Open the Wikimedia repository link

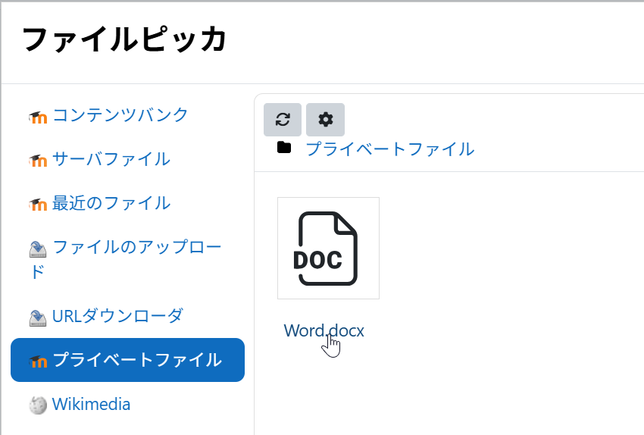click(x=91, y=405)
